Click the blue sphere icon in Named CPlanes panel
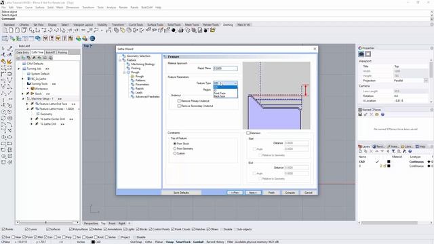Screen dimensions: 434x244 pos(382,115)
